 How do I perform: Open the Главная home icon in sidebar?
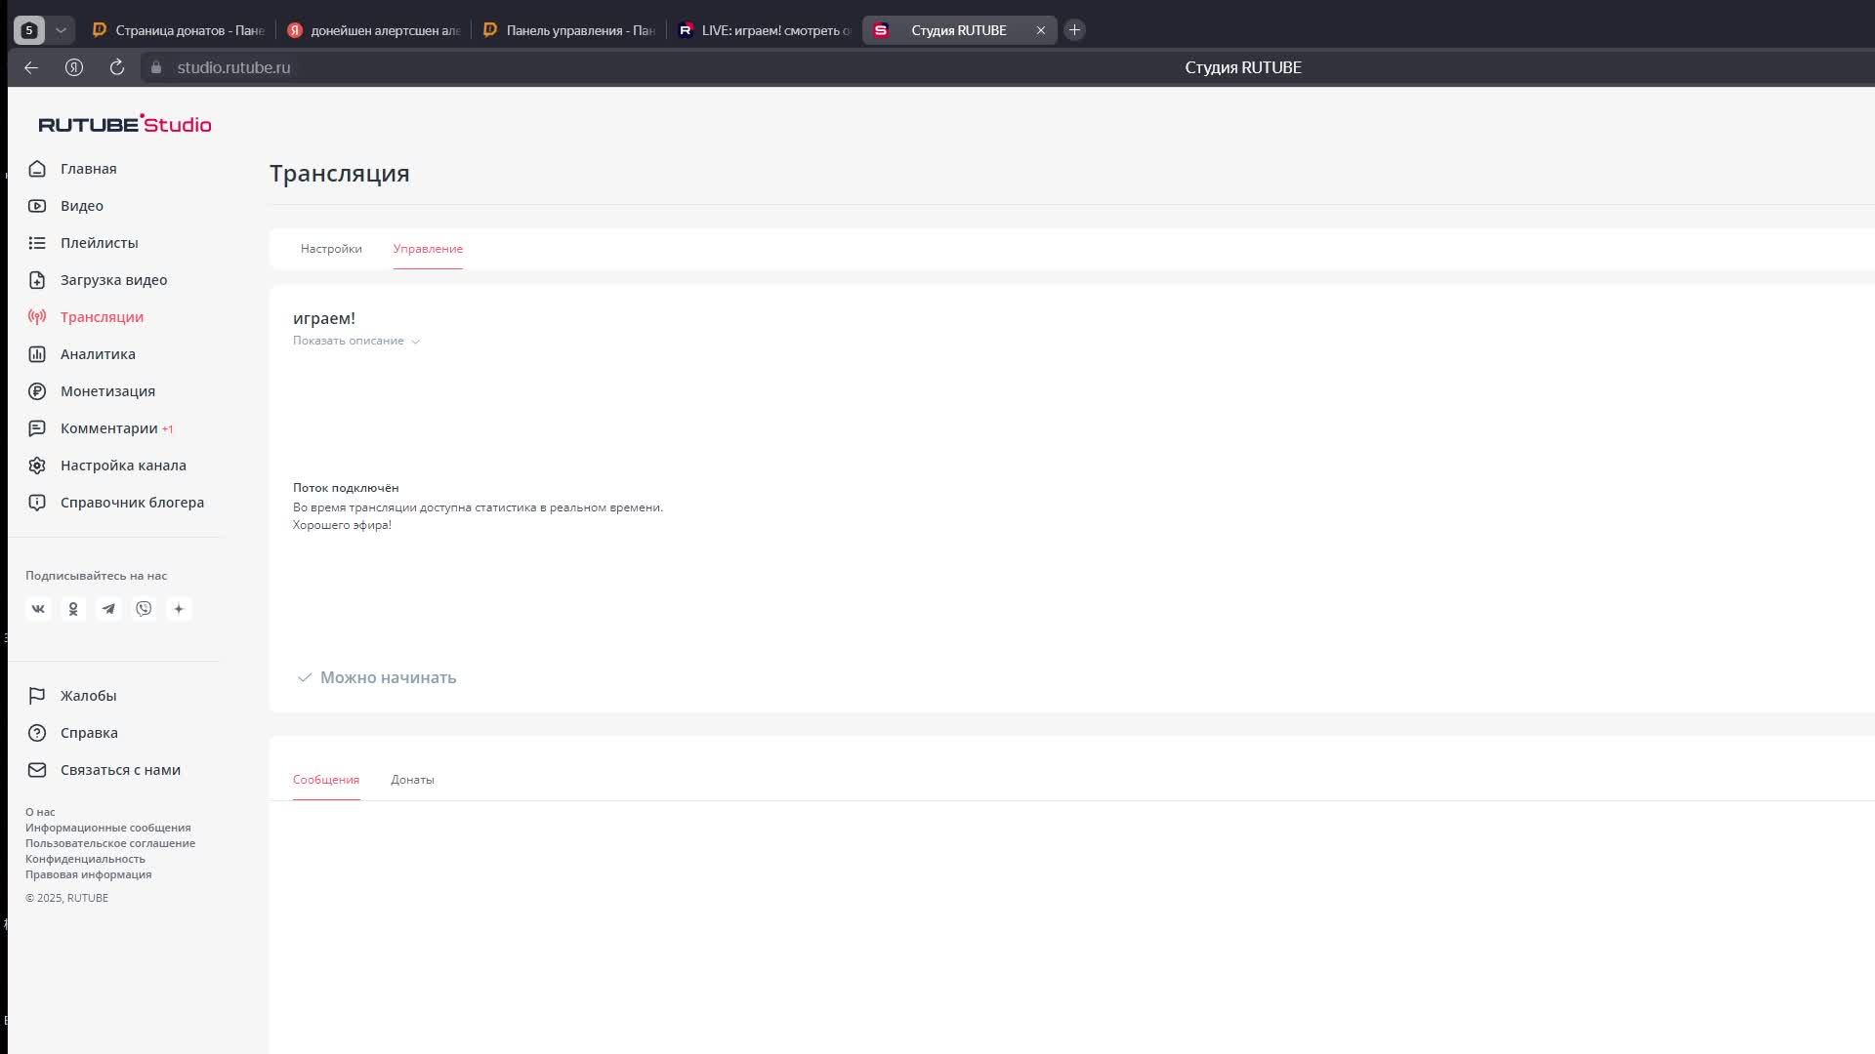37,169
